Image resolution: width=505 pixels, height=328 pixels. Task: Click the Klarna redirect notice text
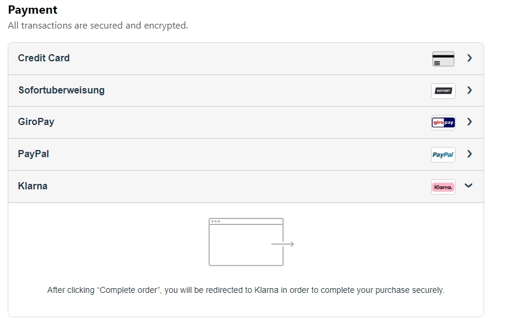[x=246, y=290]
